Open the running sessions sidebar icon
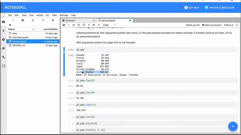The width and height of the screenshot is (241, 135). [3, 31]
